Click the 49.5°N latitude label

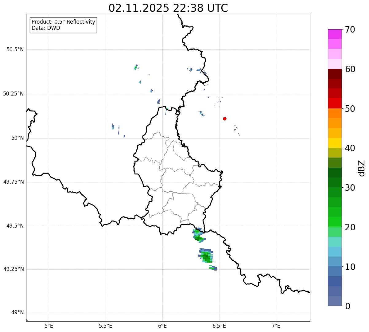click(15, 226)
